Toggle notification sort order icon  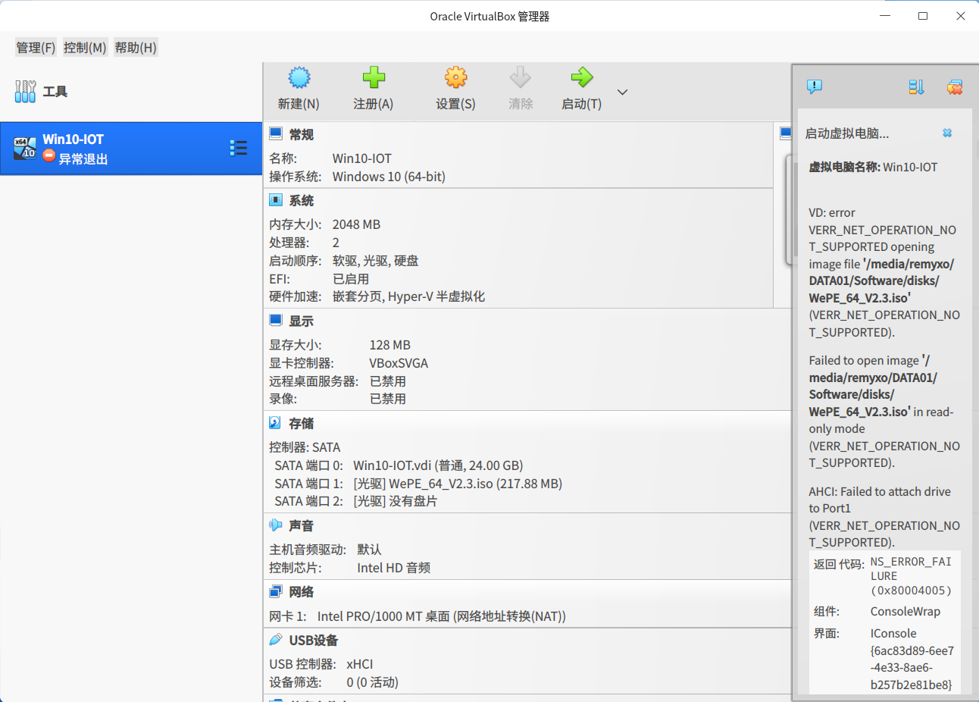pyautogui.click(x=916, y=87)
